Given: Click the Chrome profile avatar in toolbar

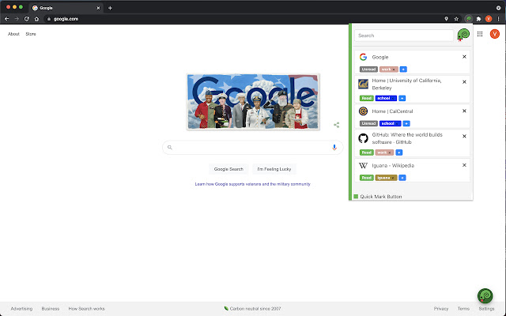Looking at the screenshot, I should (489, 19).
